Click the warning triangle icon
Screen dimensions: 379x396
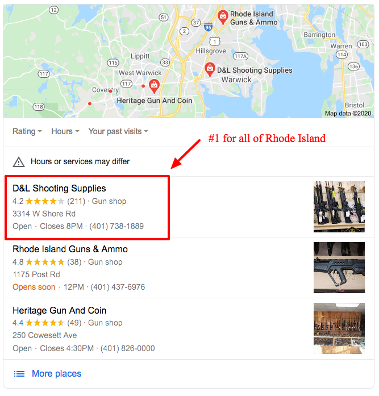pyautogui.click(x=19, y=162)
